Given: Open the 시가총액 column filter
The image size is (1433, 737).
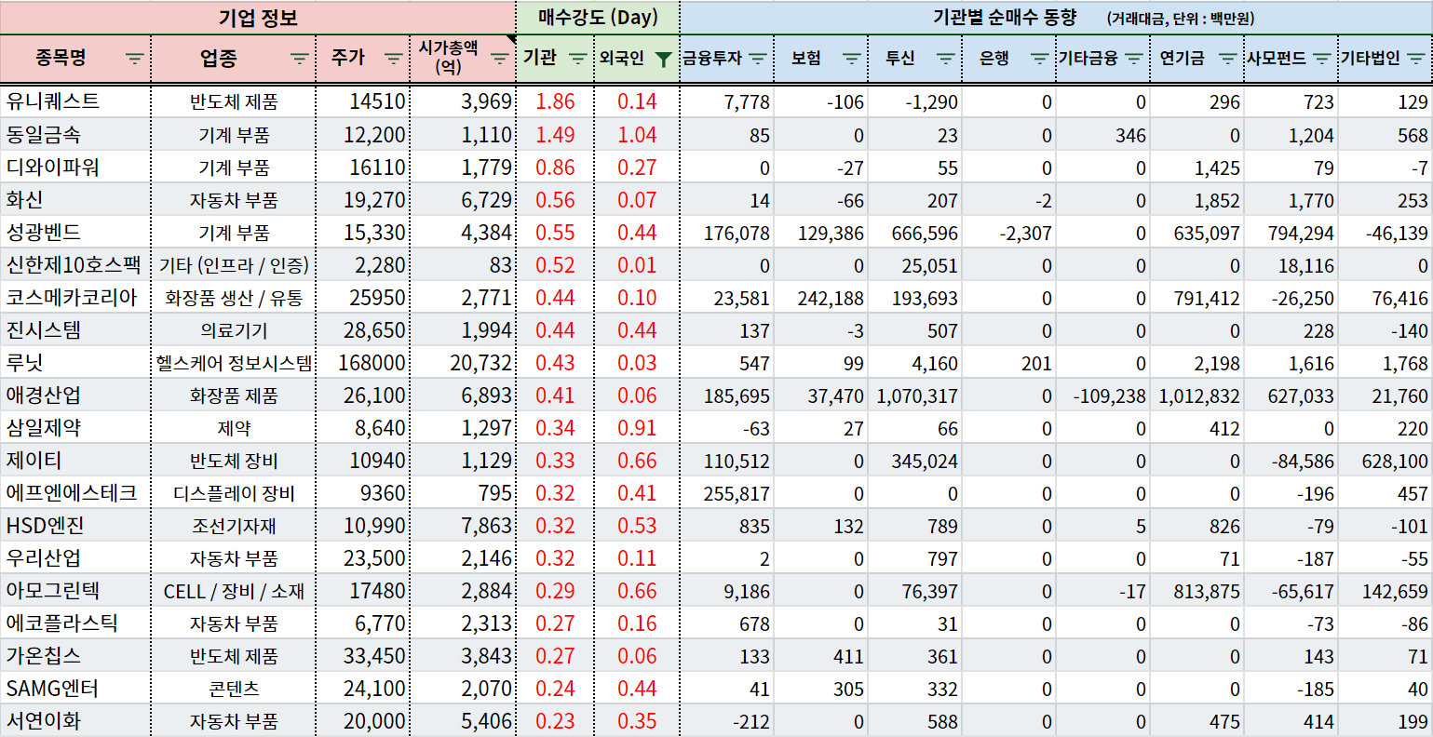Looking at the screenshot, I should coord(500,59).
